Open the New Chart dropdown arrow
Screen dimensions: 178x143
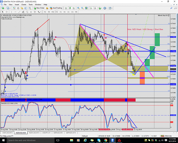(5, 8)
